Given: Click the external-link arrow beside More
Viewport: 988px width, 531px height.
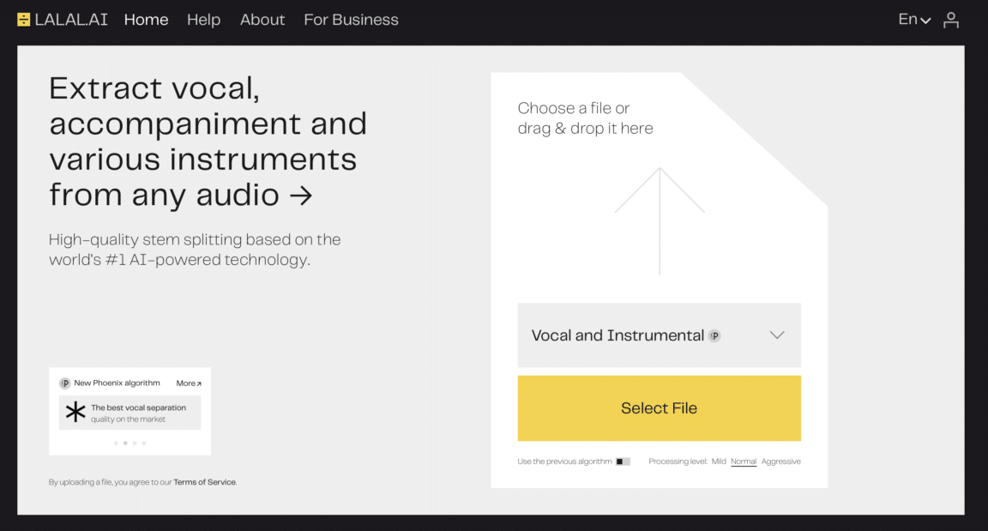Looking at the screenshot, I should coord(198,383).
